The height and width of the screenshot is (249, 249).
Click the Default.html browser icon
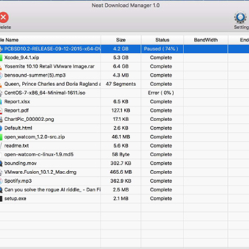(1, 128)
